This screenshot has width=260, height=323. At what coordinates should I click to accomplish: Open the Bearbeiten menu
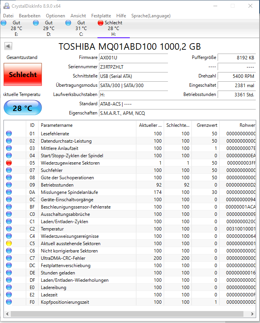pos(30,16)
